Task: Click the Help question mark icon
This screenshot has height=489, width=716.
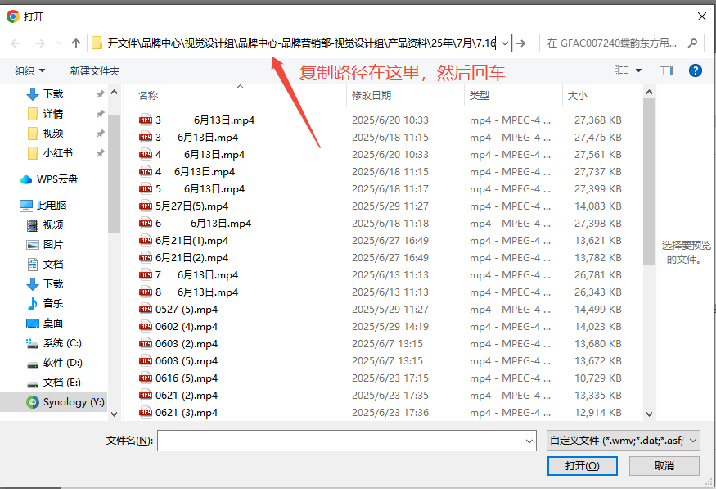Action: click(695, 71)
